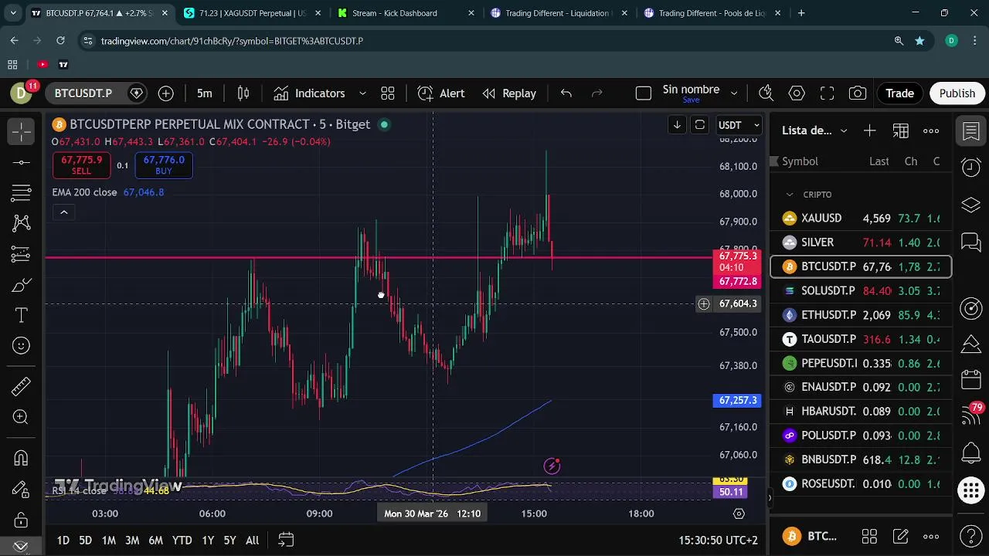
Task: Select the SOLUSDT.P watchlist row
Action: pyautogui.click(x=861, y=291)
